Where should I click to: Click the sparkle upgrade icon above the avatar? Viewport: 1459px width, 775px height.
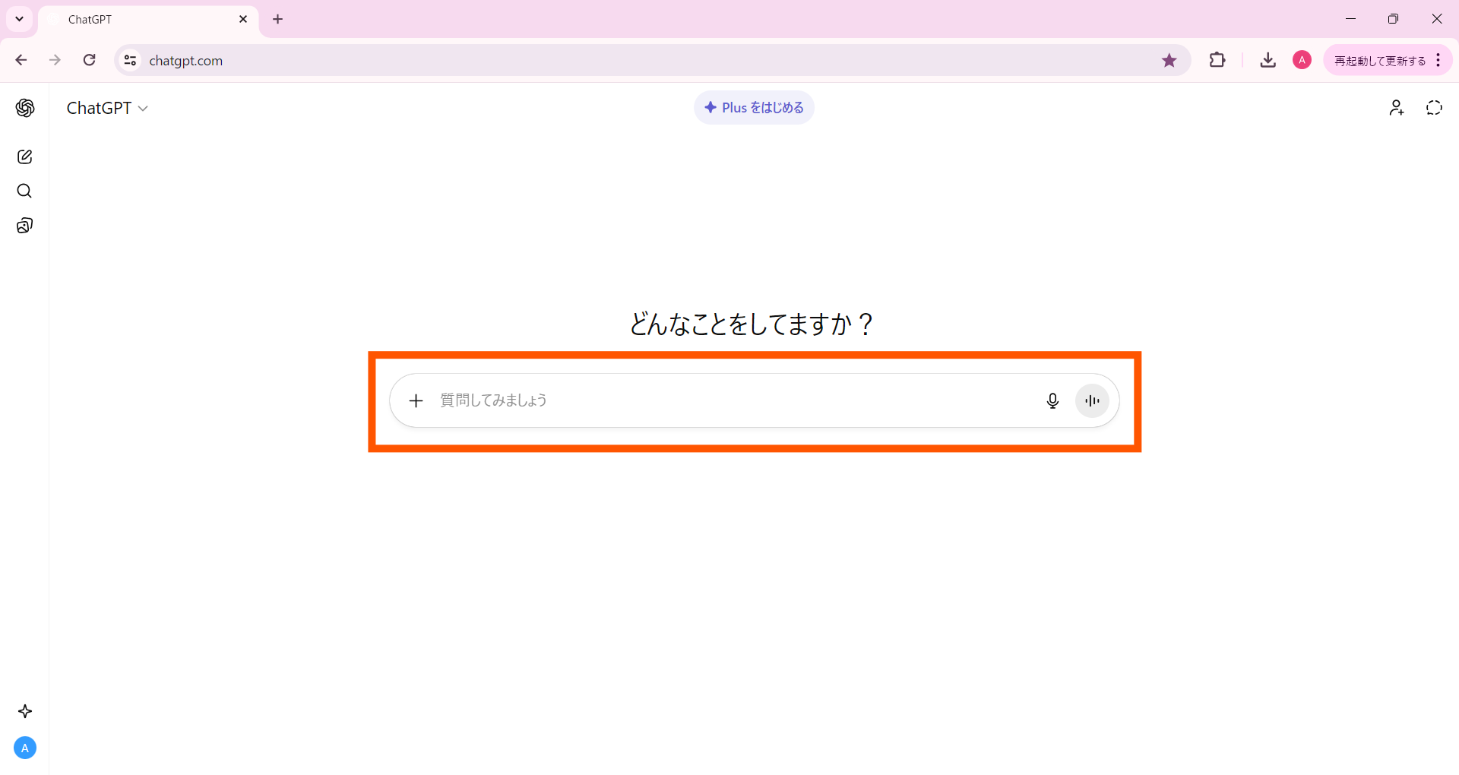click(25, 711)
